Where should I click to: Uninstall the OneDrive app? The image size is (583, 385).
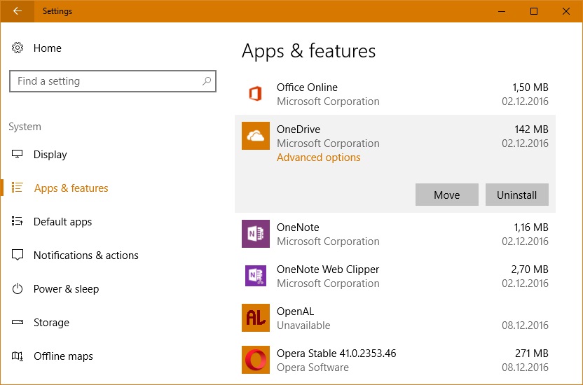pos(517,195)
